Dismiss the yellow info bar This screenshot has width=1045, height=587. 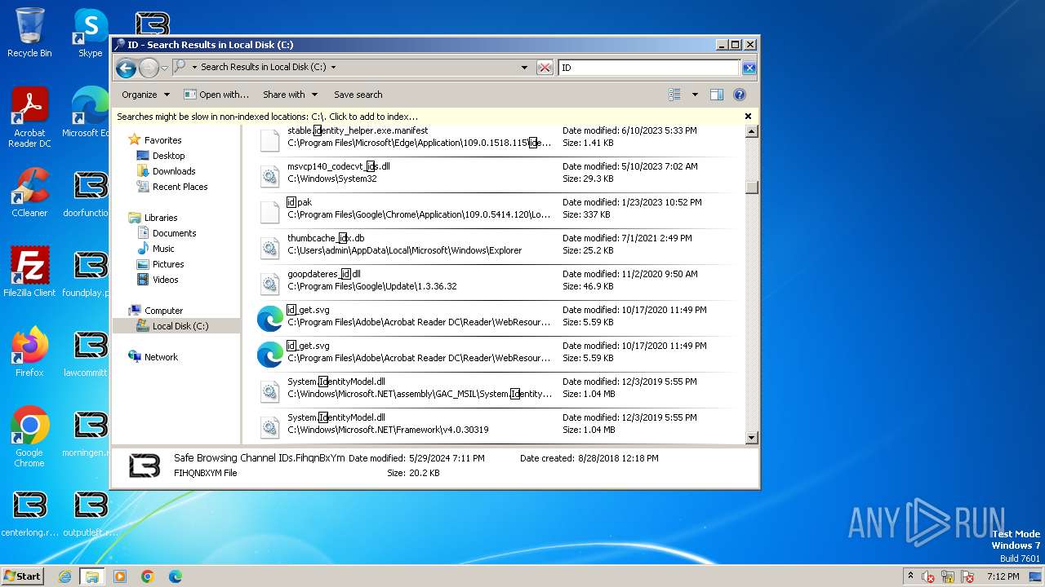(748, 117)
